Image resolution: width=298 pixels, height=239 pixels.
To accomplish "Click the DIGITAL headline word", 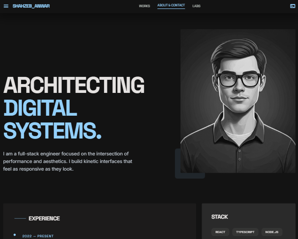I will 40,108.
